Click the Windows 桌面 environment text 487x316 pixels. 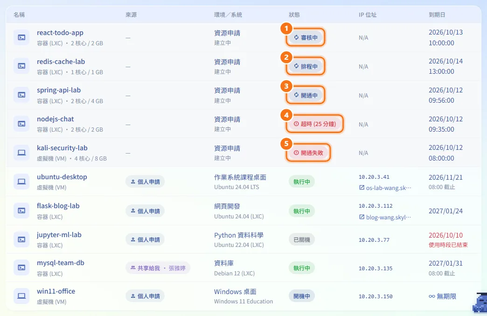pos(235,292)
